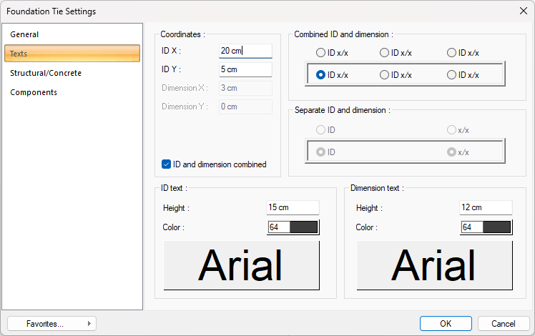Image resolution: width=535 pixels, height=336 pixels.
Task: Choose bottom-row last ID x/x radio option
Action: [451, 74]
